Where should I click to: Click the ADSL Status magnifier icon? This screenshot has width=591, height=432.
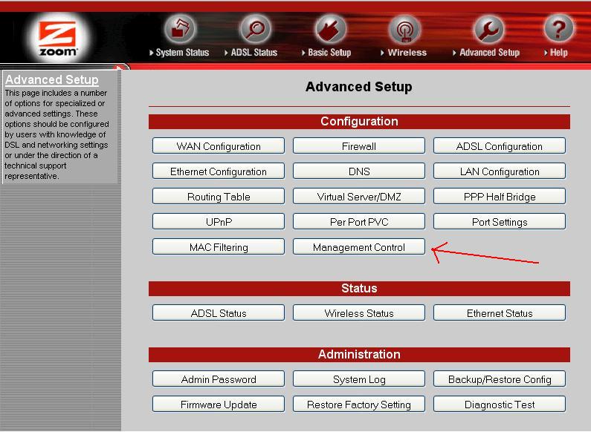click(255, 29)
